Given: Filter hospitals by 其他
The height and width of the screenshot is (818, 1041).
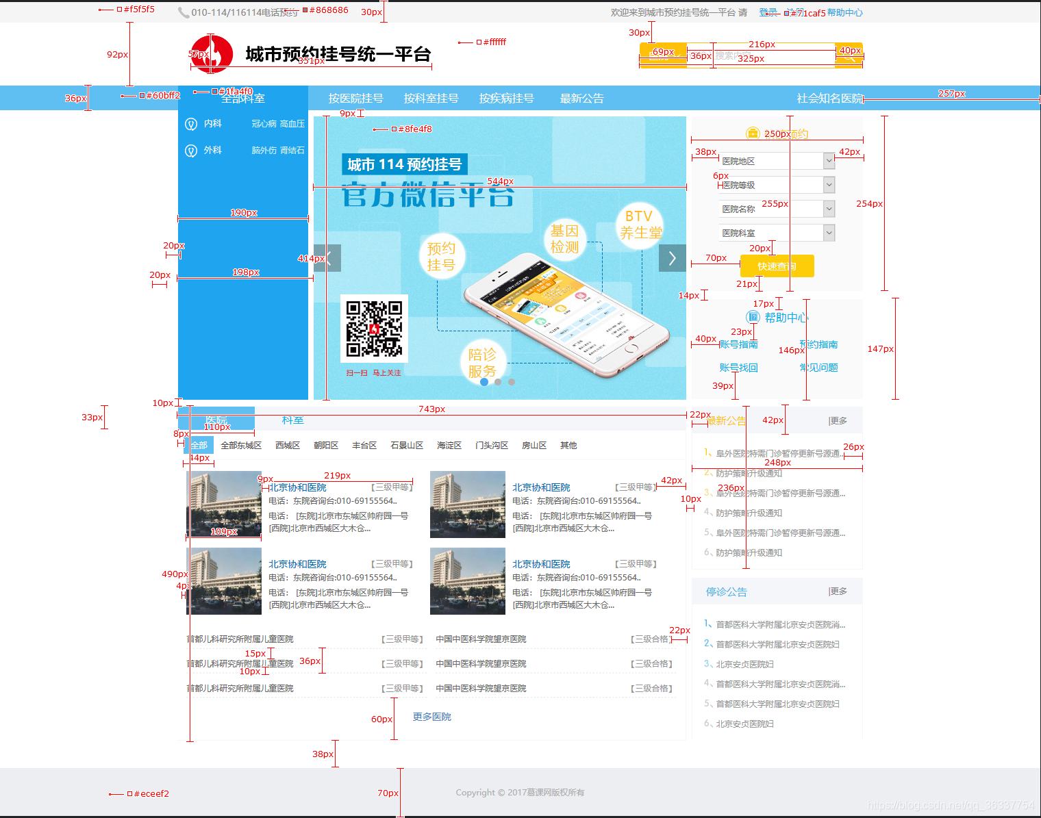Looking at the screenshot, I should [x=568, y=445].
